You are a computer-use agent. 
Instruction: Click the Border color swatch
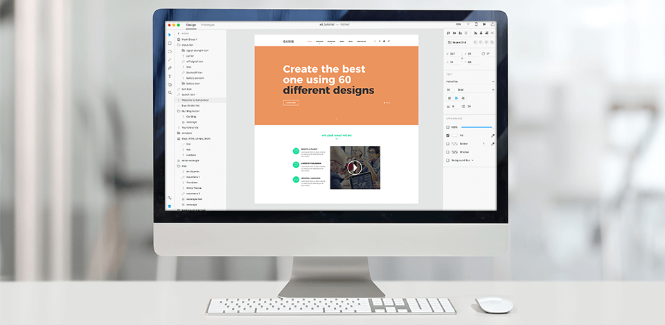pyautogui.click(x=455, y=144)
